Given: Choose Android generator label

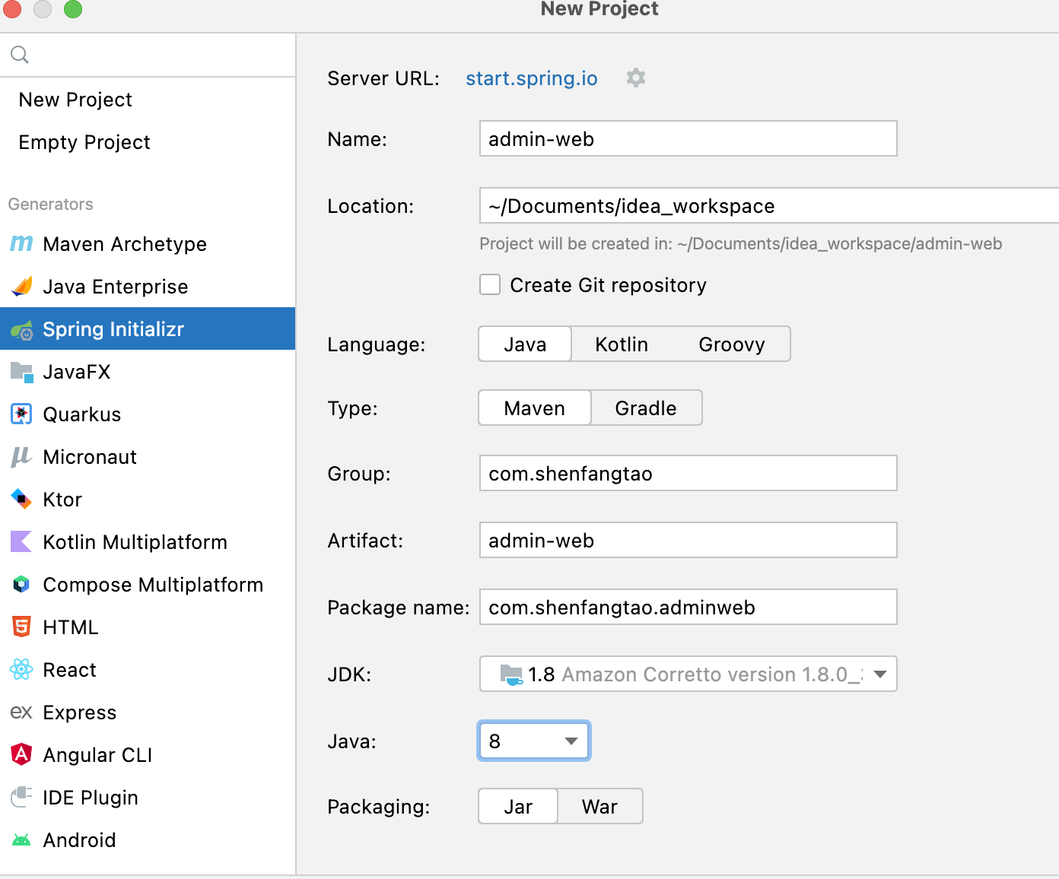Looking at the screenshot, I should point(80,840).
